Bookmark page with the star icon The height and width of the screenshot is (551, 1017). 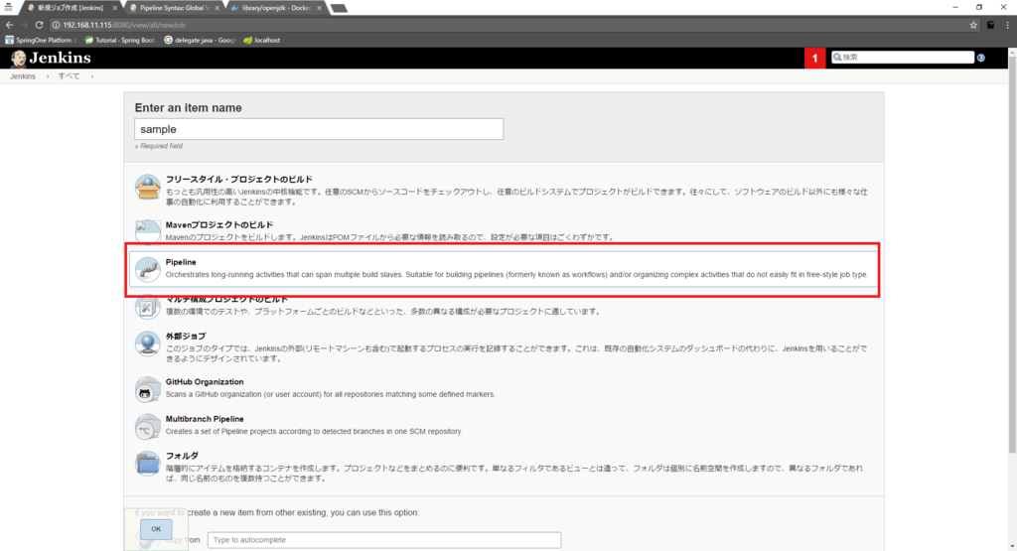[973, 25]
